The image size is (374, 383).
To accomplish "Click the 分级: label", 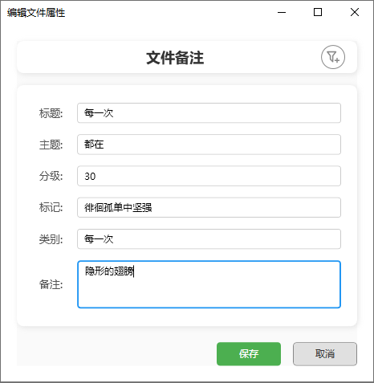I will click(x=51, y=177).
